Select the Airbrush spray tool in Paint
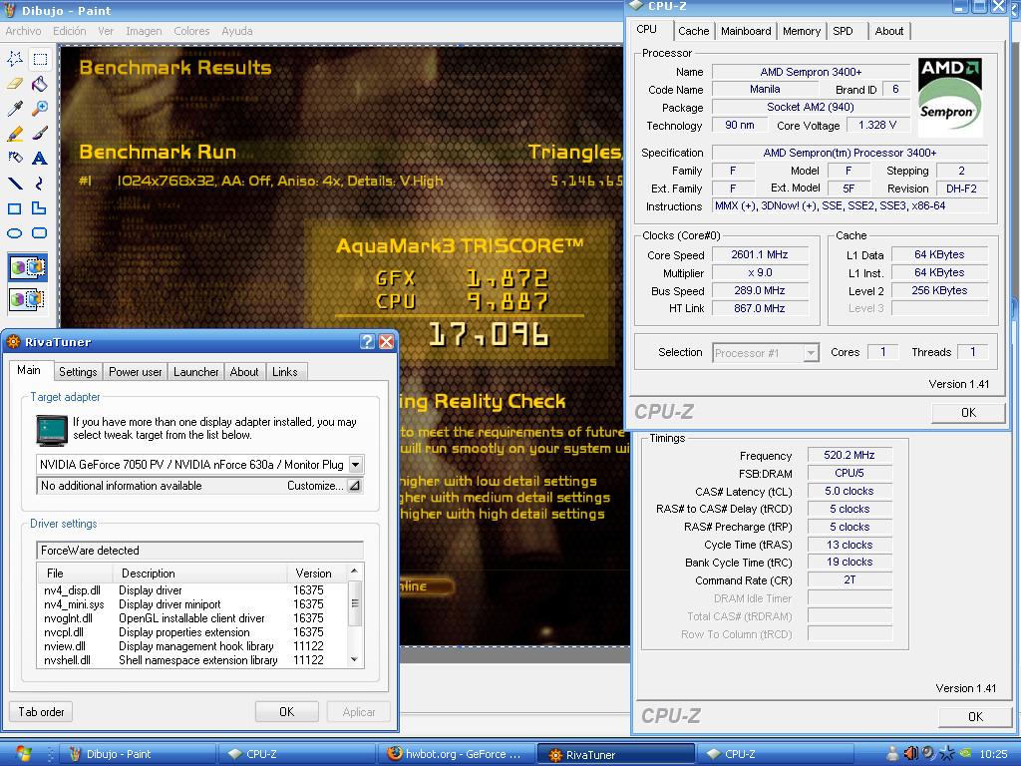The image size is (1021, 766). (14, 158)
